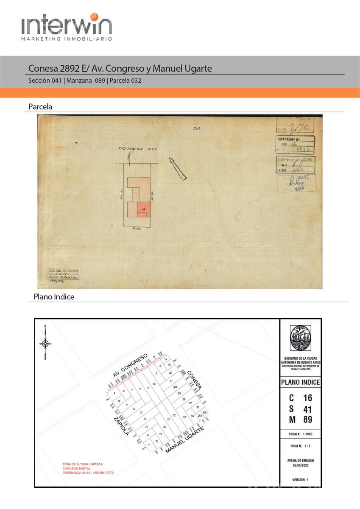
Task: Click the 'Plano Indice' section heading
Action: (x=54, y=297)
